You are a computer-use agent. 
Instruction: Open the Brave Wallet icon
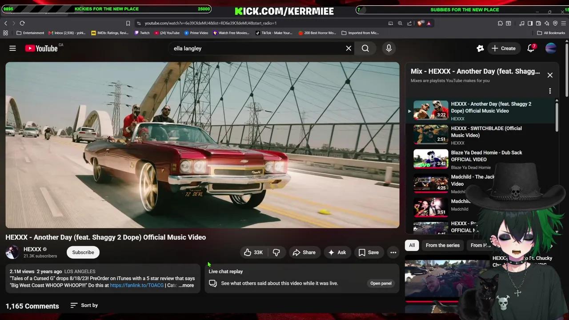tap(538, 23)
